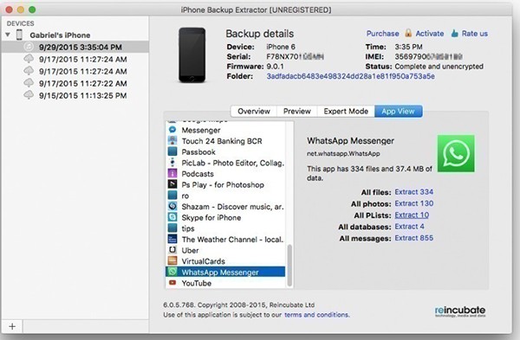This screenshot has width=520, height=340.
Task: Click the icon beside the ro entry
Action: [x=172, y=196]
